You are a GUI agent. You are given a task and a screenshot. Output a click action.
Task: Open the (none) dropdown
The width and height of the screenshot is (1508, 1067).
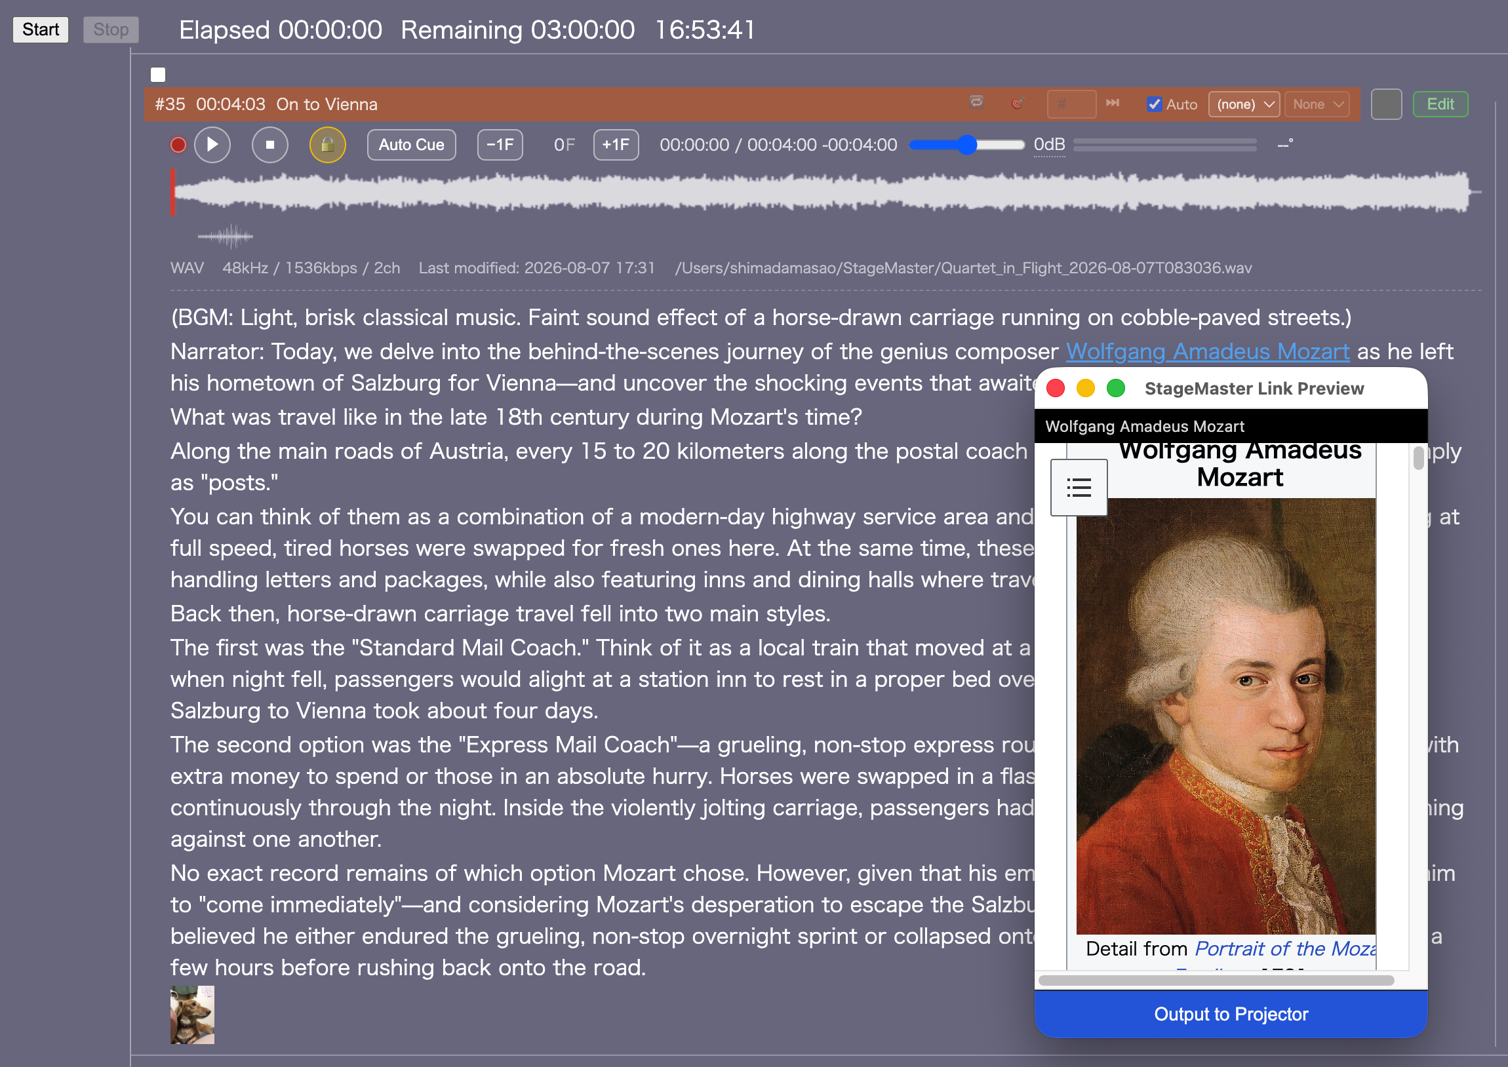[1244, 104]
